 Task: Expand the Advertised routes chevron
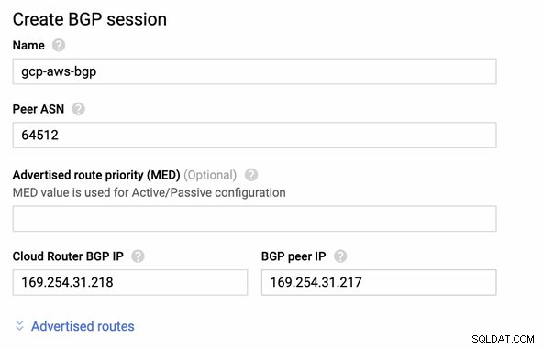20,325
